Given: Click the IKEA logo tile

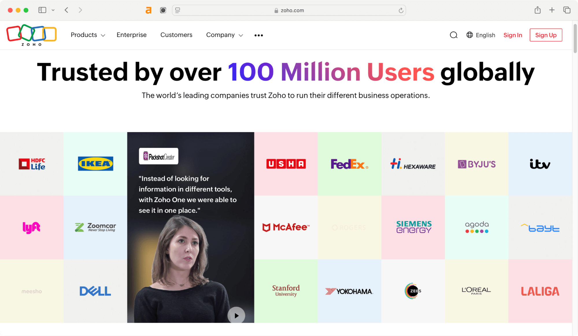Looking at the screenshot, I should click(x=95, y=164).
